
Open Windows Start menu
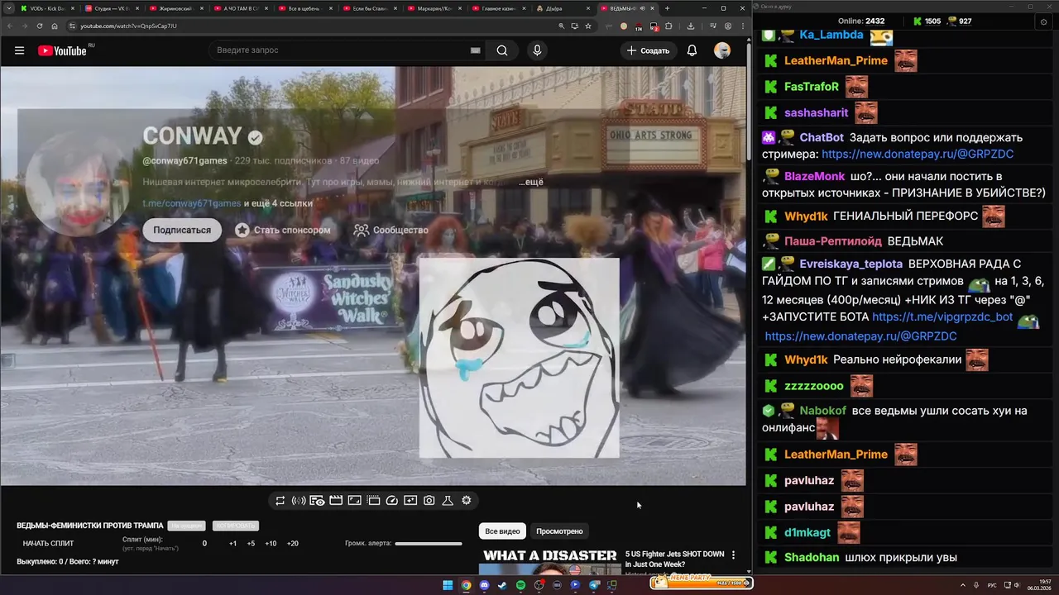coord(448,585)
